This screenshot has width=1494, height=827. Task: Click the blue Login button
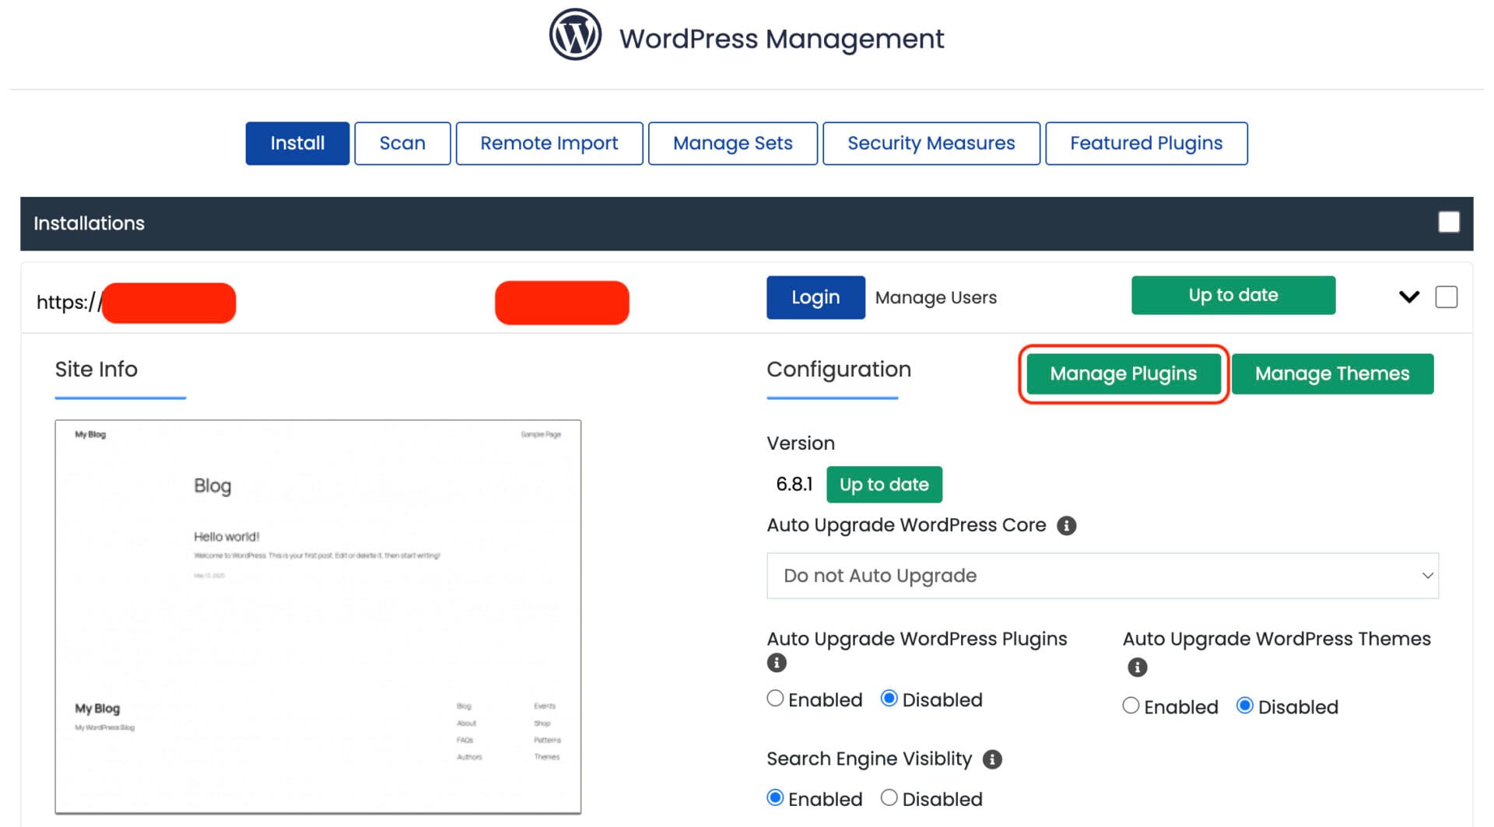point(815,297)
